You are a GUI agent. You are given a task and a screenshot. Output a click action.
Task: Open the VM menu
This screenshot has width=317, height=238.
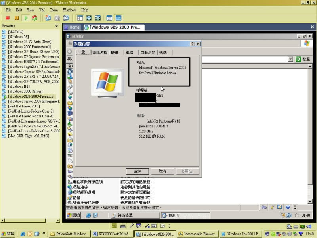click(x=42, y=10)
